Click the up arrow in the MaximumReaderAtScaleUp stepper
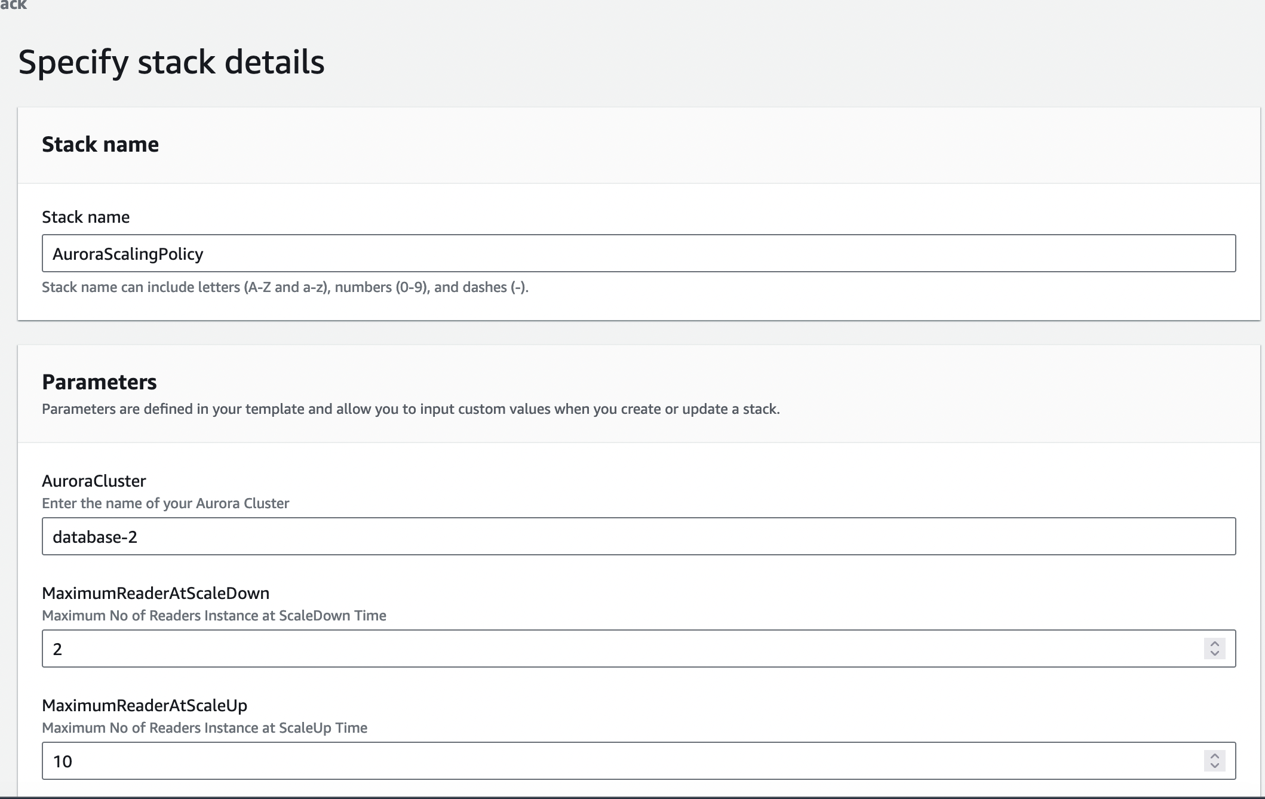Image resolution: width=1265 pixels, height=799 pixels. (x=1214, y=756)
